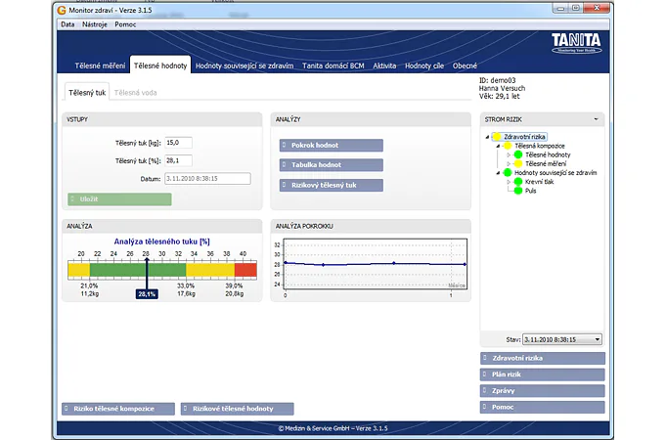Click the yellow Tělesné měření tree icon
666x440 pixels.
[x=517, y=163]
